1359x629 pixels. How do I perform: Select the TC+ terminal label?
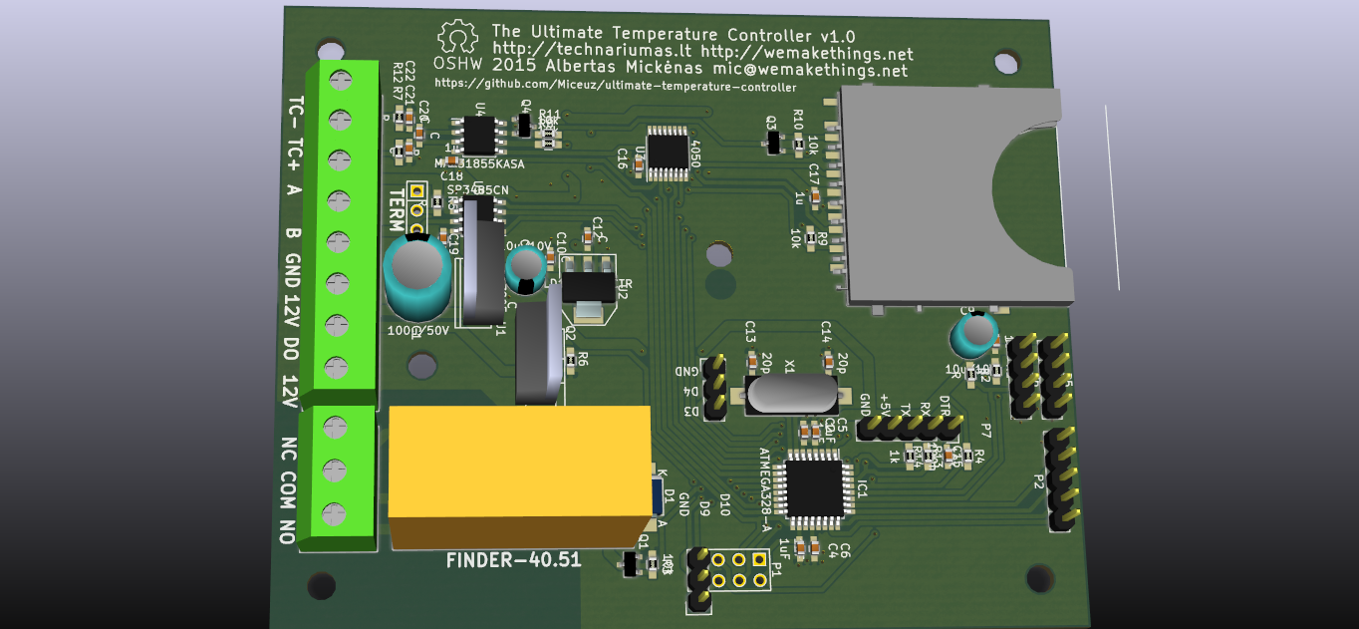295,154
